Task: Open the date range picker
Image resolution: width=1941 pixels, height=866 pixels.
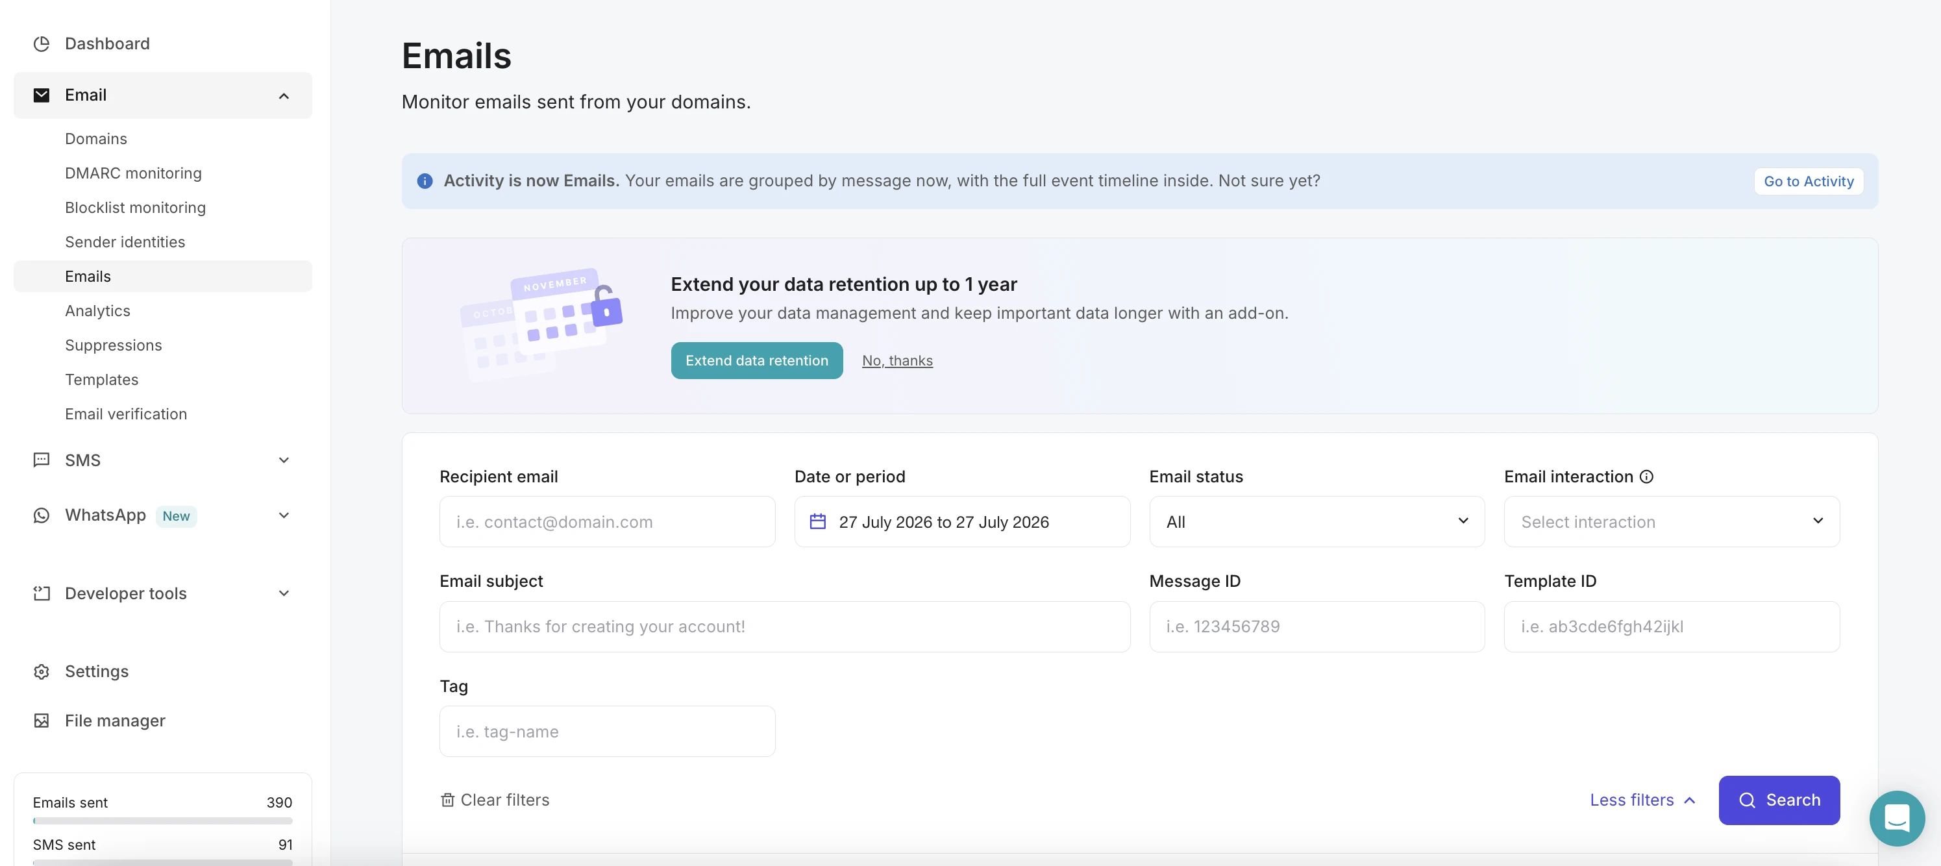Action: pos(961,521)
